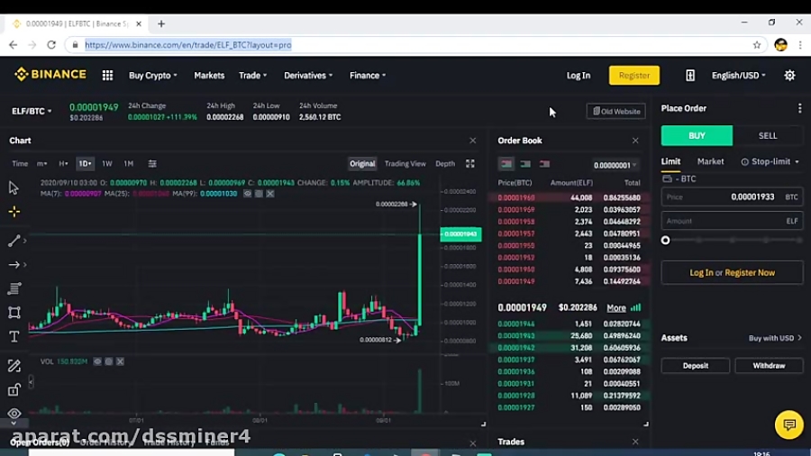Open order book decimal precision dropdown
811x456 pixels.
click(x=615, y=165)
